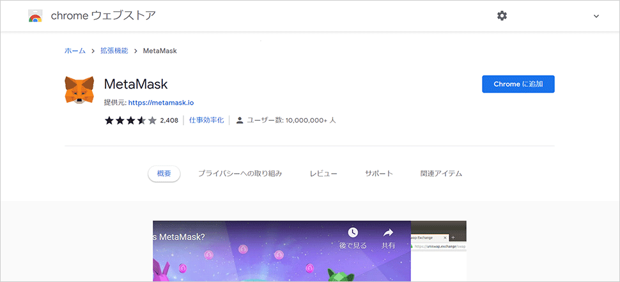Go to the ホーム breadcrumb link
Viewport: 620px width, 282px height.
75,51
